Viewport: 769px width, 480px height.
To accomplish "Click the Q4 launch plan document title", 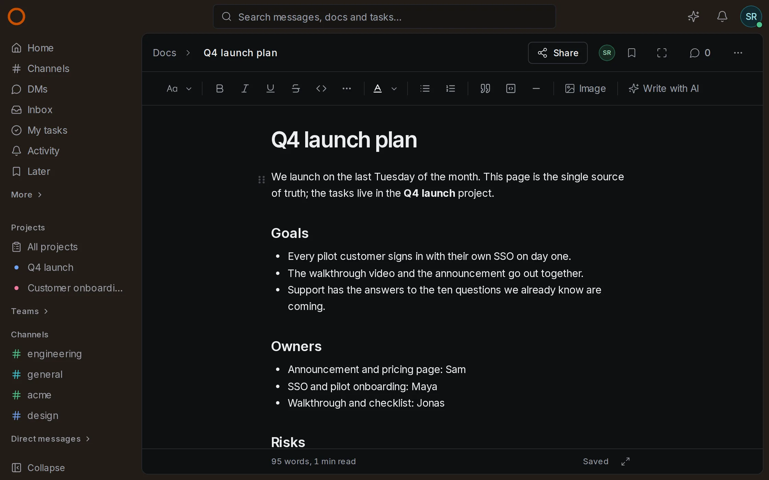I will (x=344, y=140).
